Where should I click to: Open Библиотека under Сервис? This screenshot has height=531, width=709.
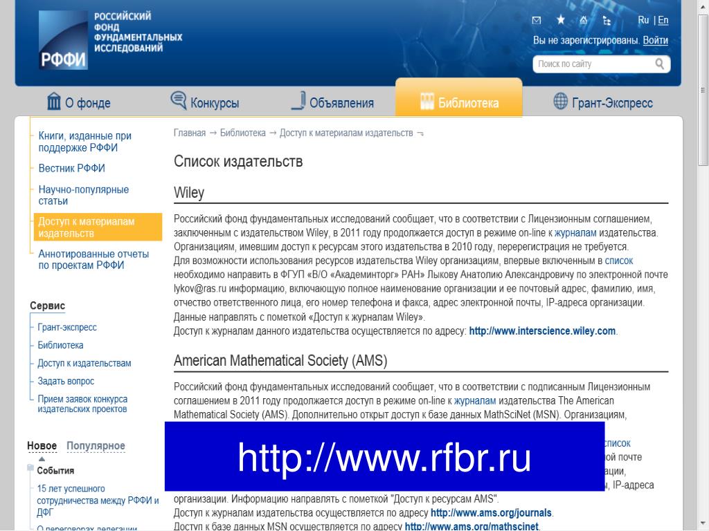(60, 346)
